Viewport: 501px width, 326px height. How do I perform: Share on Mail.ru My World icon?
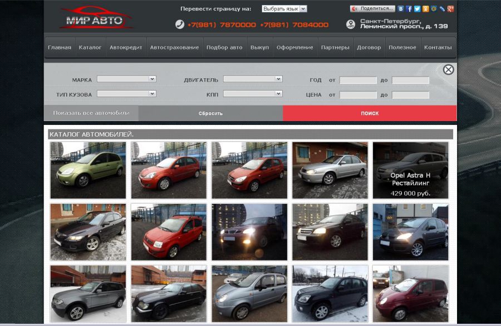click(x=434, y=9)
